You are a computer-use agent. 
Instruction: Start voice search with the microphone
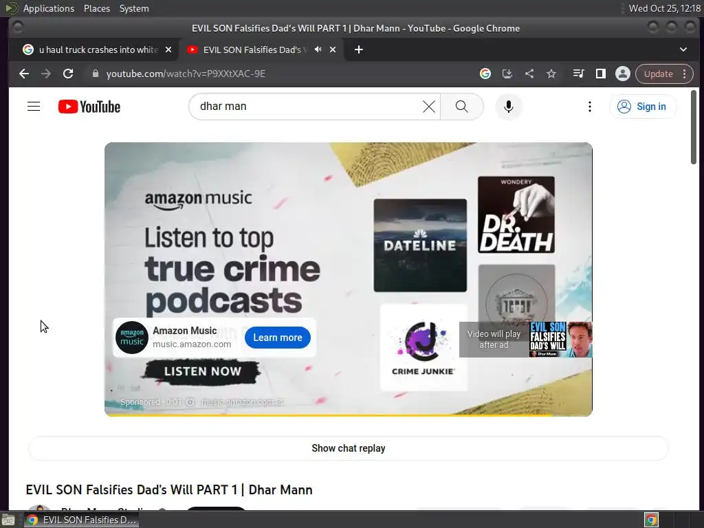[508, 107]
